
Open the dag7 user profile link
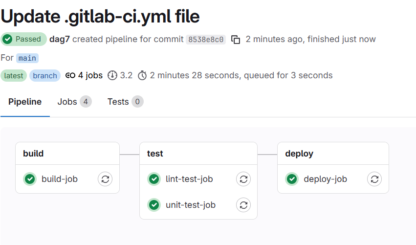(60, 39)
